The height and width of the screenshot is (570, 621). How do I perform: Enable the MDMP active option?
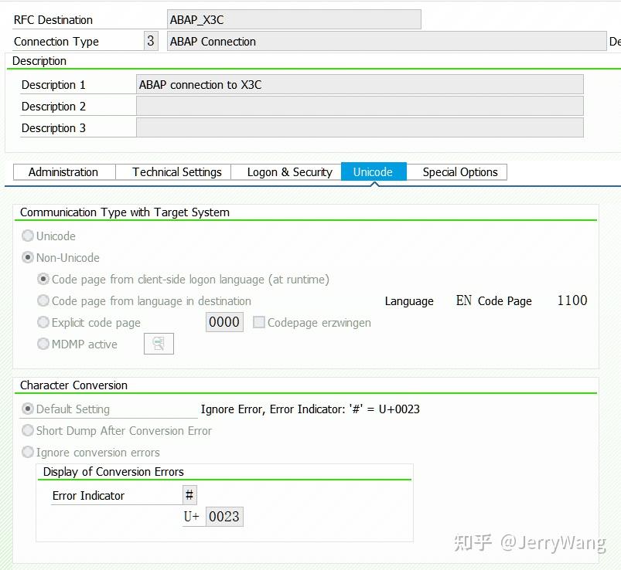pos(43,344)
